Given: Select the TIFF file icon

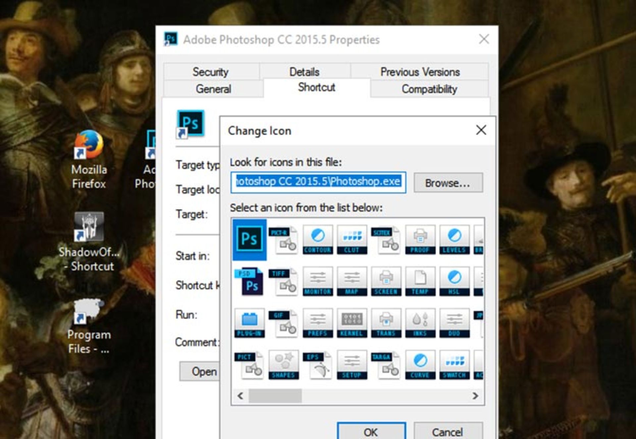Looking at the screenshot, I should point(284,281).
